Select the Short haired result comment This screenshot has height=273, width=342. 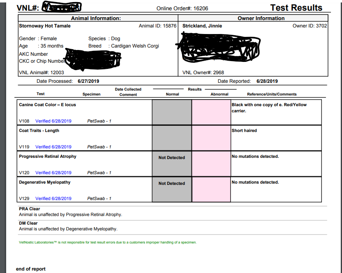[244, 130]
